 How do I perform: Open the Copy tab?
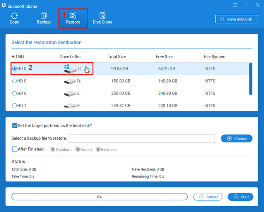[14, 19]
